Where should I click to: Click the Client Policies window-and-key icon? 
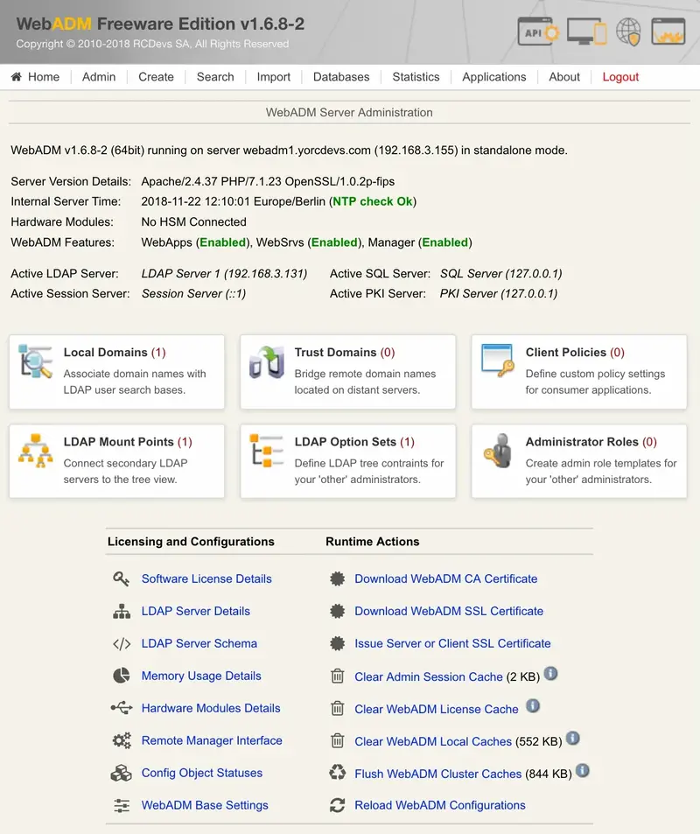(x=497, y=361)
